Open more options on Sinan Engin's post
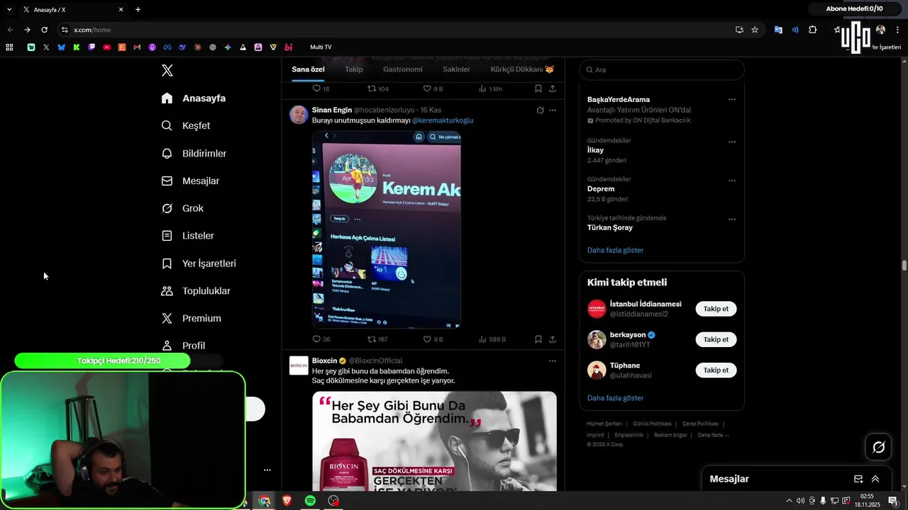908x510 pixels. tap(553, 110)
